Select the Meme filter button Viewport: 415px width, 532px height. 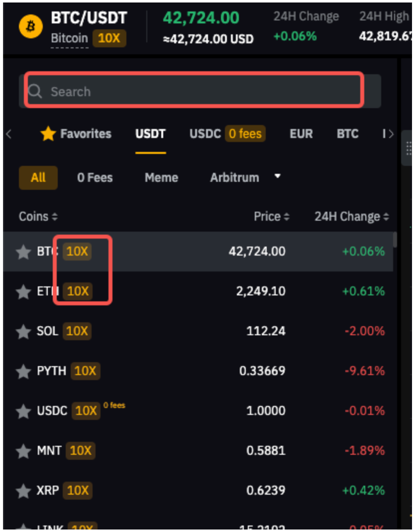[x=161, y=178]
